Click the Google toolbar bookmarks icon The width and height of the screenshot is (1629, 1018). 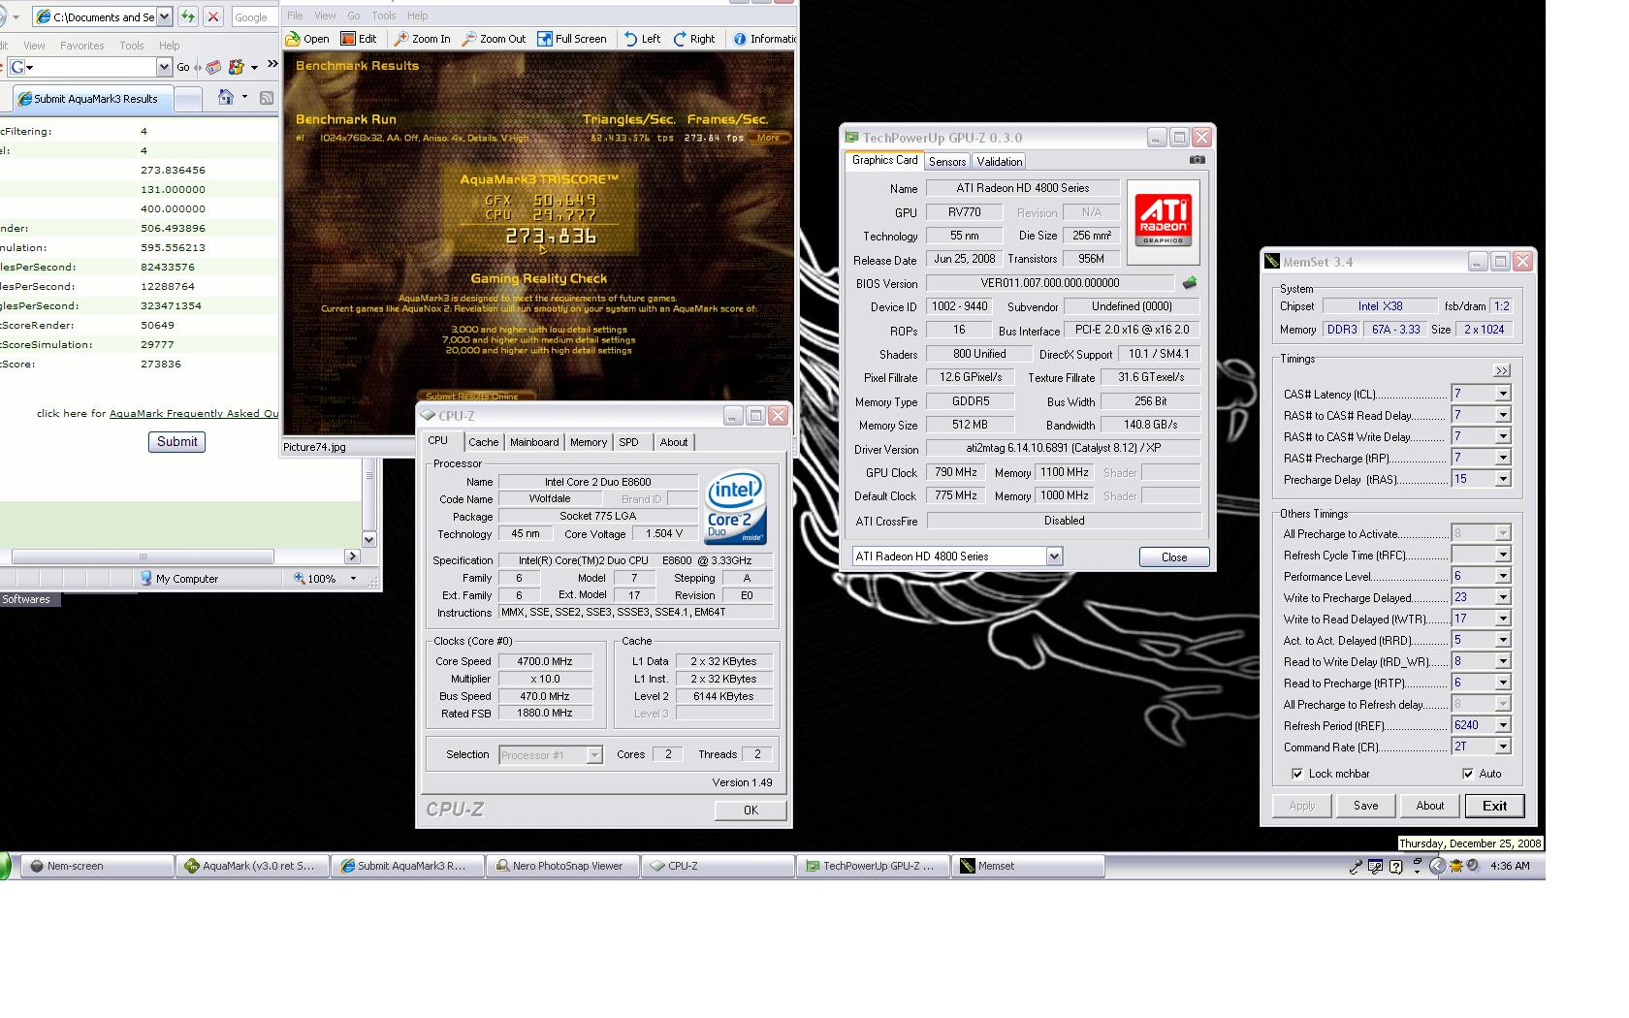213,67
